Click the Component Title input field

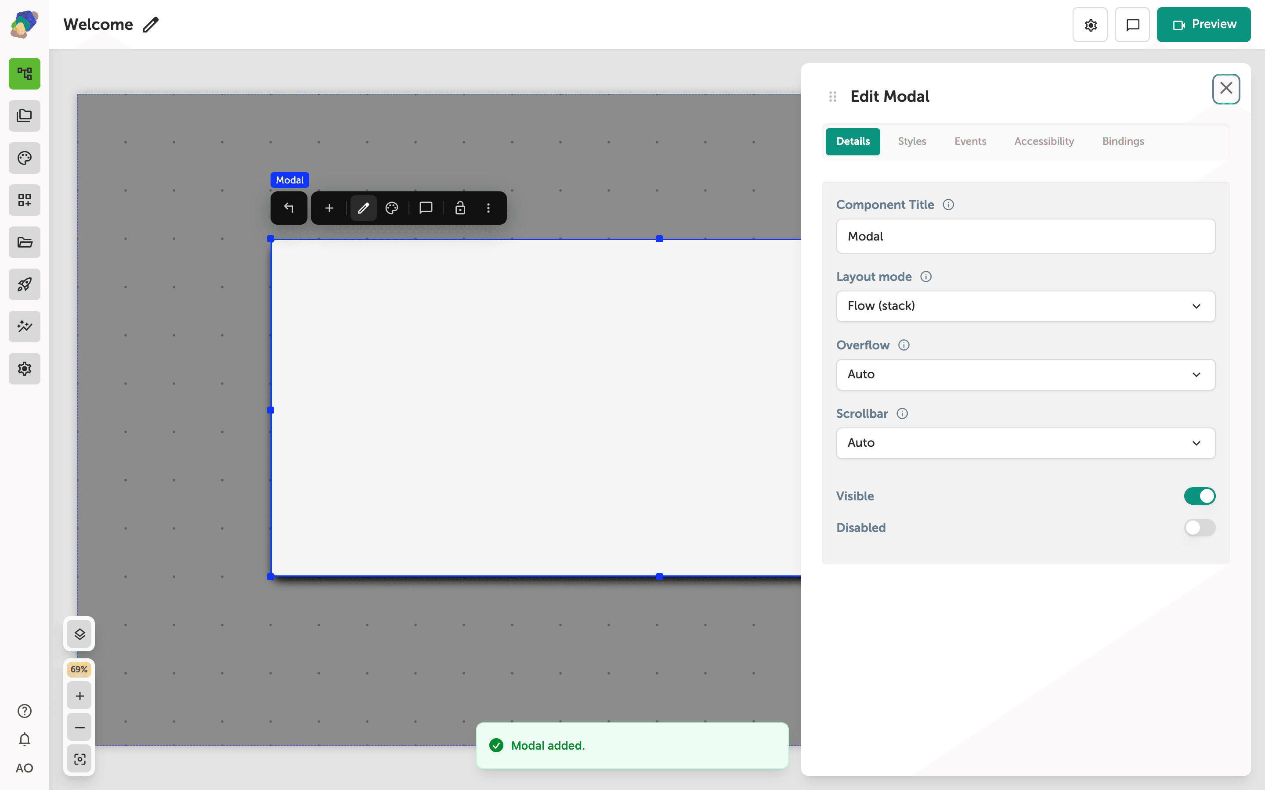(1026, 236)
